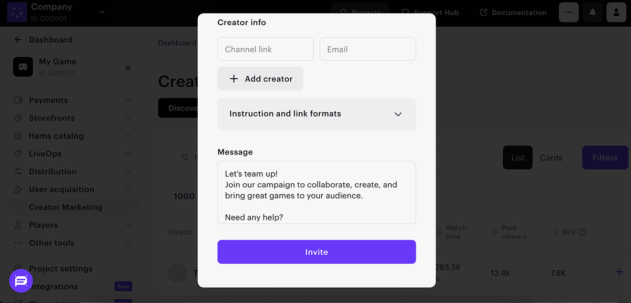The height and width of the screenshot is (303, 631).
Task: Open the user profile icon
Action: coord(616,12)
